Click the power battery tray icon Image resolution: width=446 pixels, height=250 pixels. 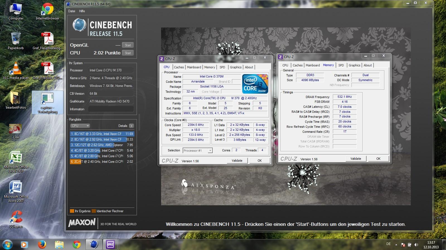[409, 245]
